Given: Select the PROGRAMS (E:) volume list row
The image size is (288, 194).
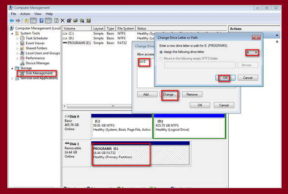Looking at the screenshot, I should 98,43.
